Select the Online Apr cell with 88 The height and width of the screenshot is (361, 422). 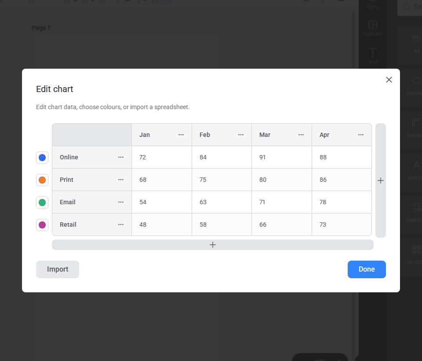pyautogui.click(x=342, y=157)
